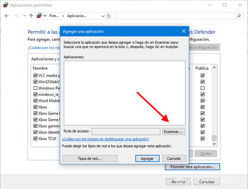This screenshot has width=248, height=189.
Task: Click Cancelar in the add dialog
Action: (x=174, y=159)
